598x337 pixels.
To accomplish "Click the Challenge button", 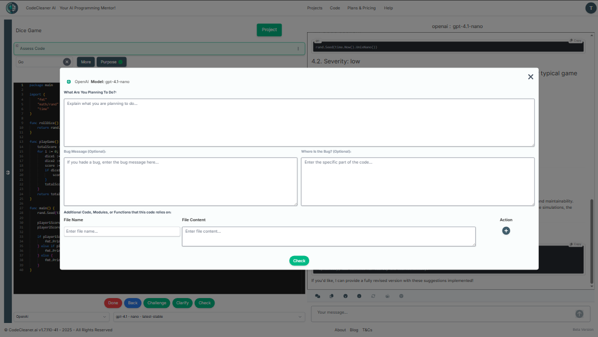I will tap(157, 303).
